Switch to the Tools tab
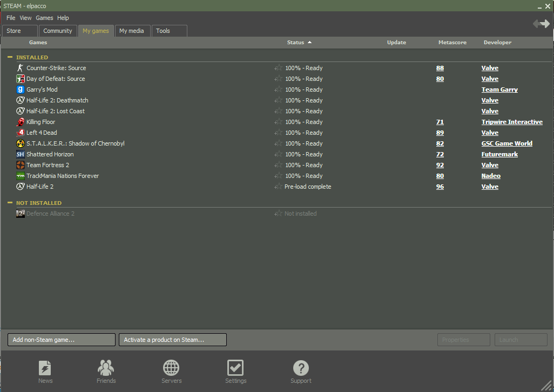Screen dimensions: 554x392 (x=169, y=31)
